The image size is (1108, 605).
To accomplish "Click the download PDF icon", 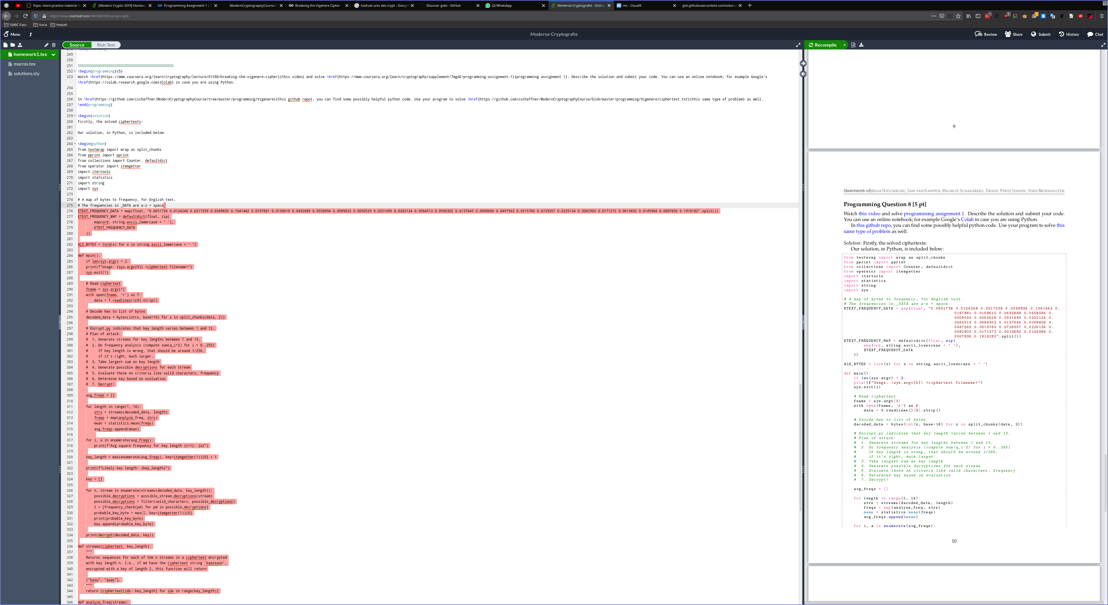I will coord(861,45).
